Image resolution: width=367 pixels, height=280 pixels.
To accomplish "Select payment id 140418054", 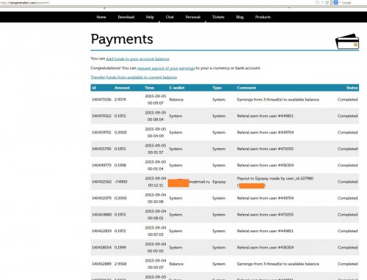I will (x=101, y=248).
